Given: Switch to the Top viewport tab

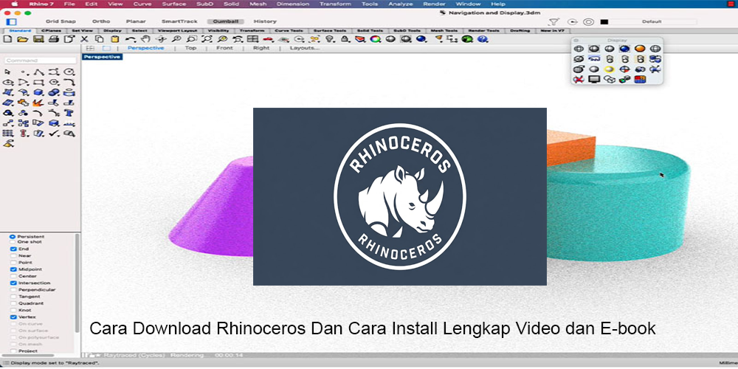Looking at the screenshot, I should [190, 48].
